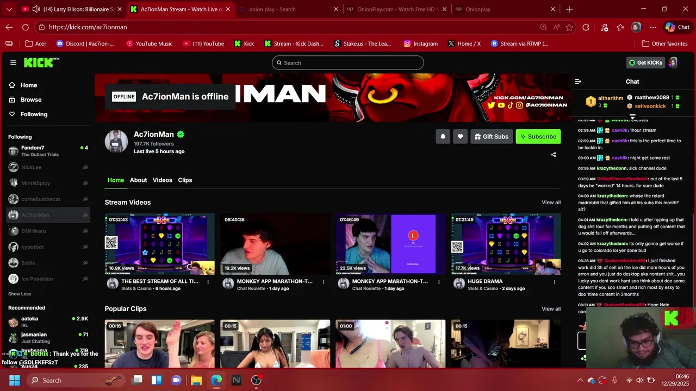The width and height of the screenshot is (696, 391).
Task: Open Other favorites folder
Action: [664, 43]
